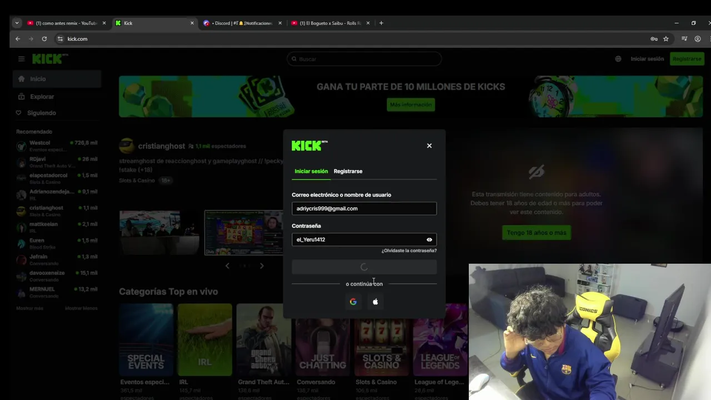
Task: Open the group stream thumbnail
Action: point(159,233)
